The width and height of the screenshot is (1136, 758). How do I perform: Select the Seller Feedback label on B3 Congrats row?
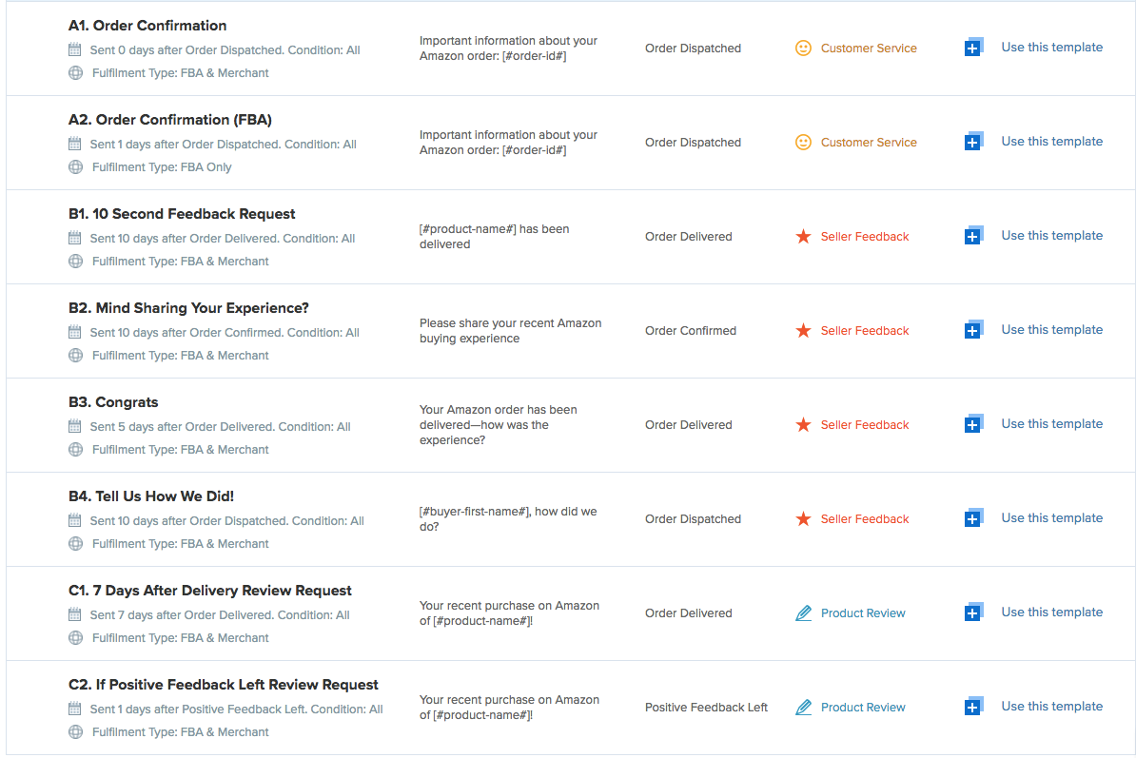click(864, 424)
